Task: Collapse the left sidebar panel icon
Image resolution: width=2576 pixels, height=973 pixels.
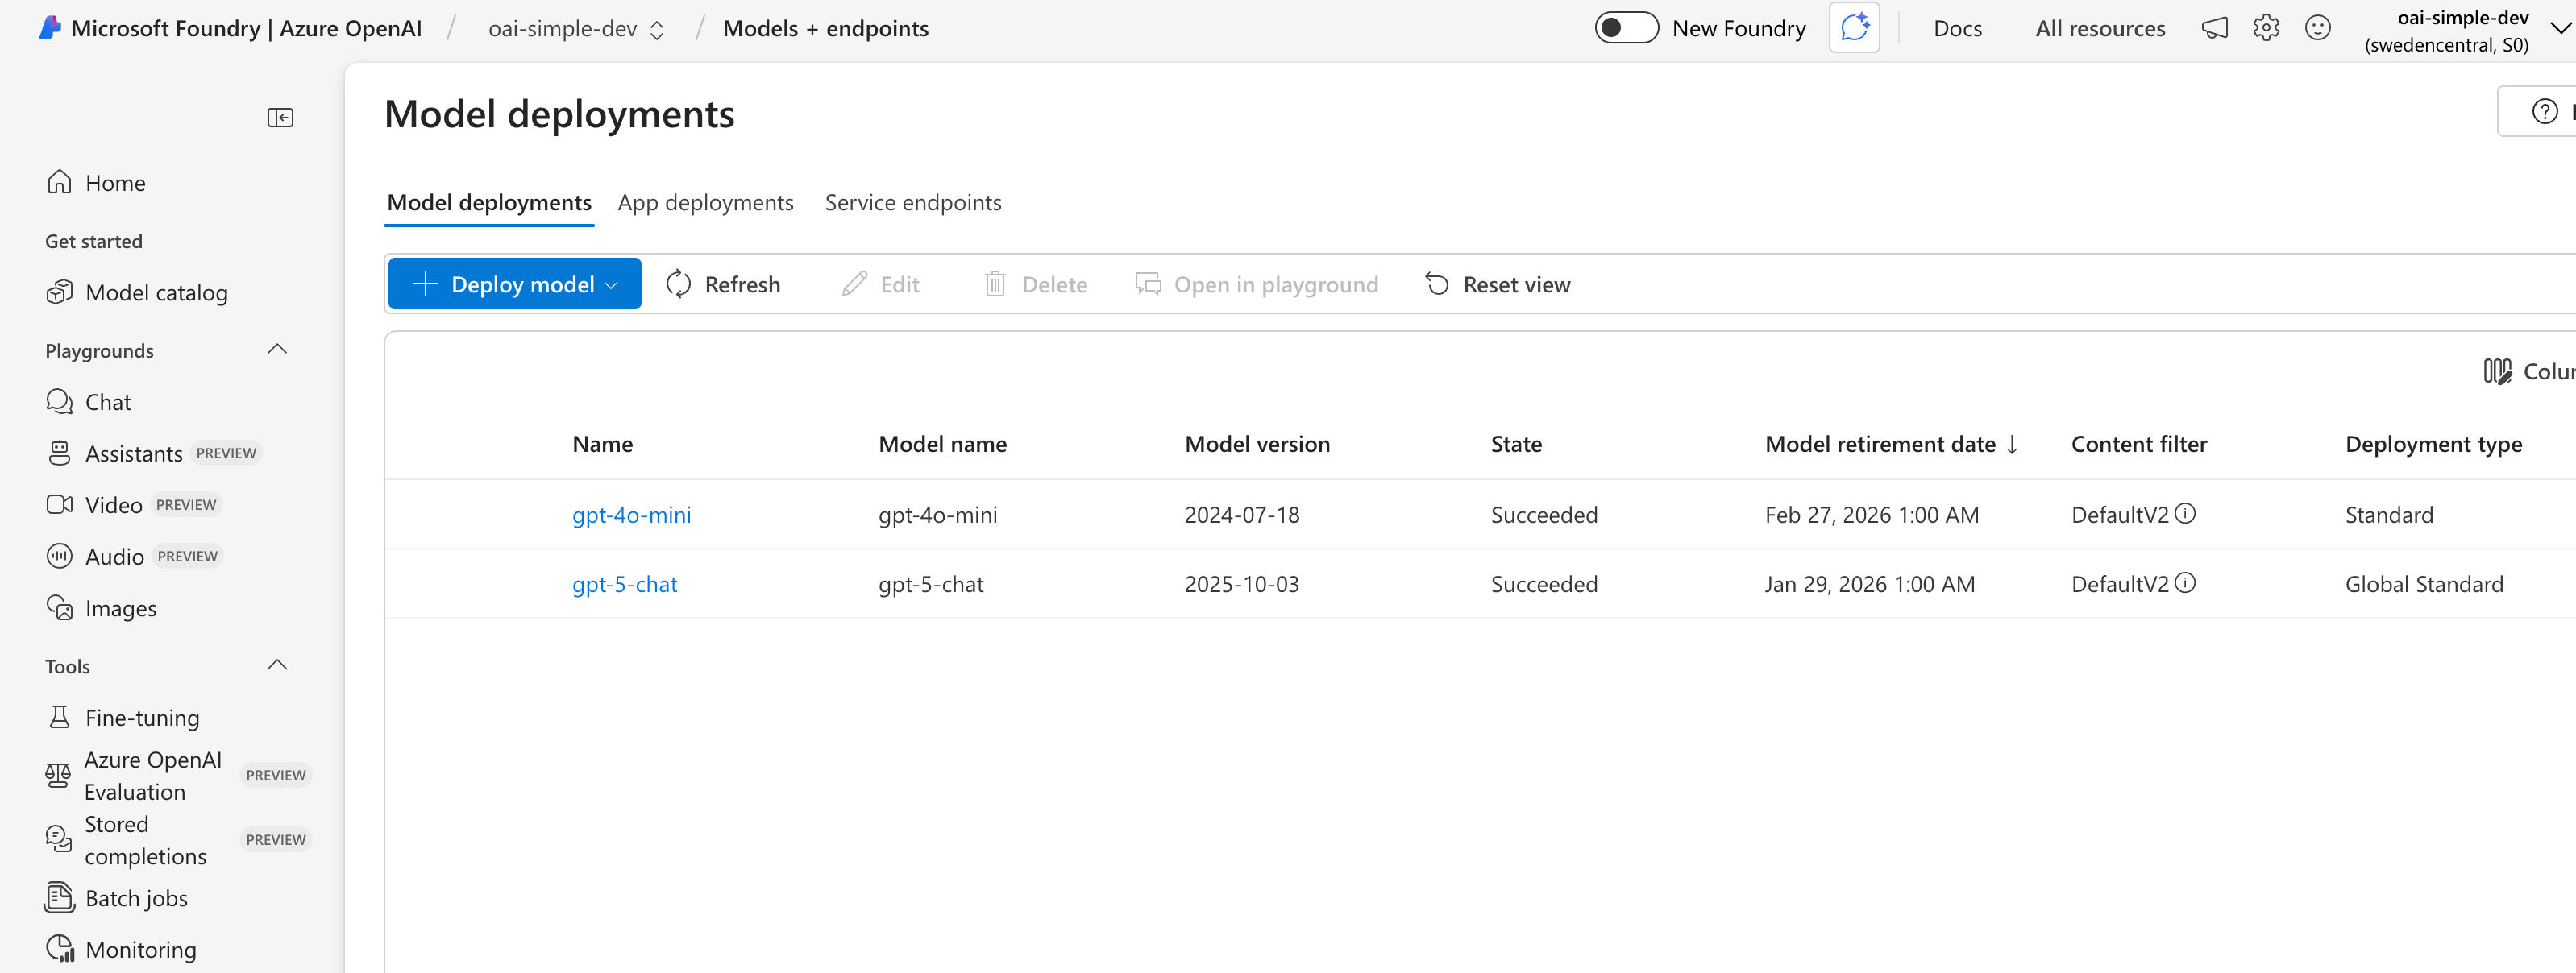Action: tap(280, 118)
